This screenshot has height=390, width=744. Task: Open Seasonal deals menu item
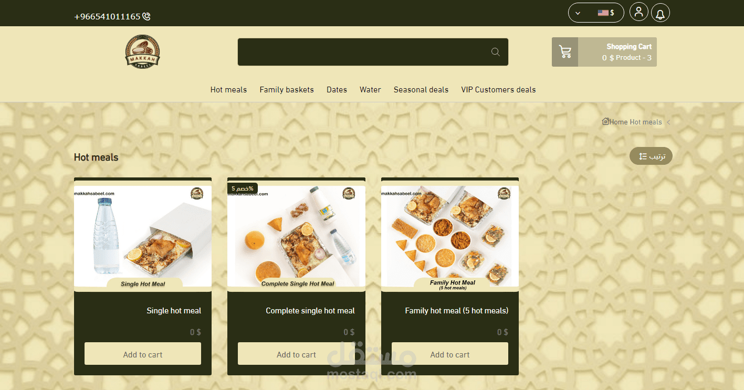tap(421, 90)
